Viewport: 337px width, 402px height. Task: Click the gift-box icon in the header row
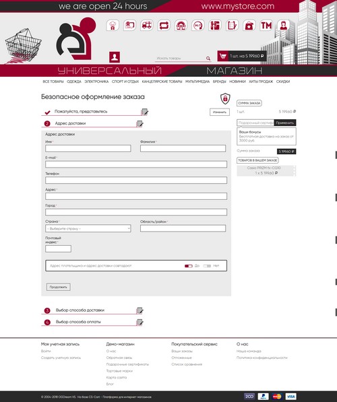(113, 26)
